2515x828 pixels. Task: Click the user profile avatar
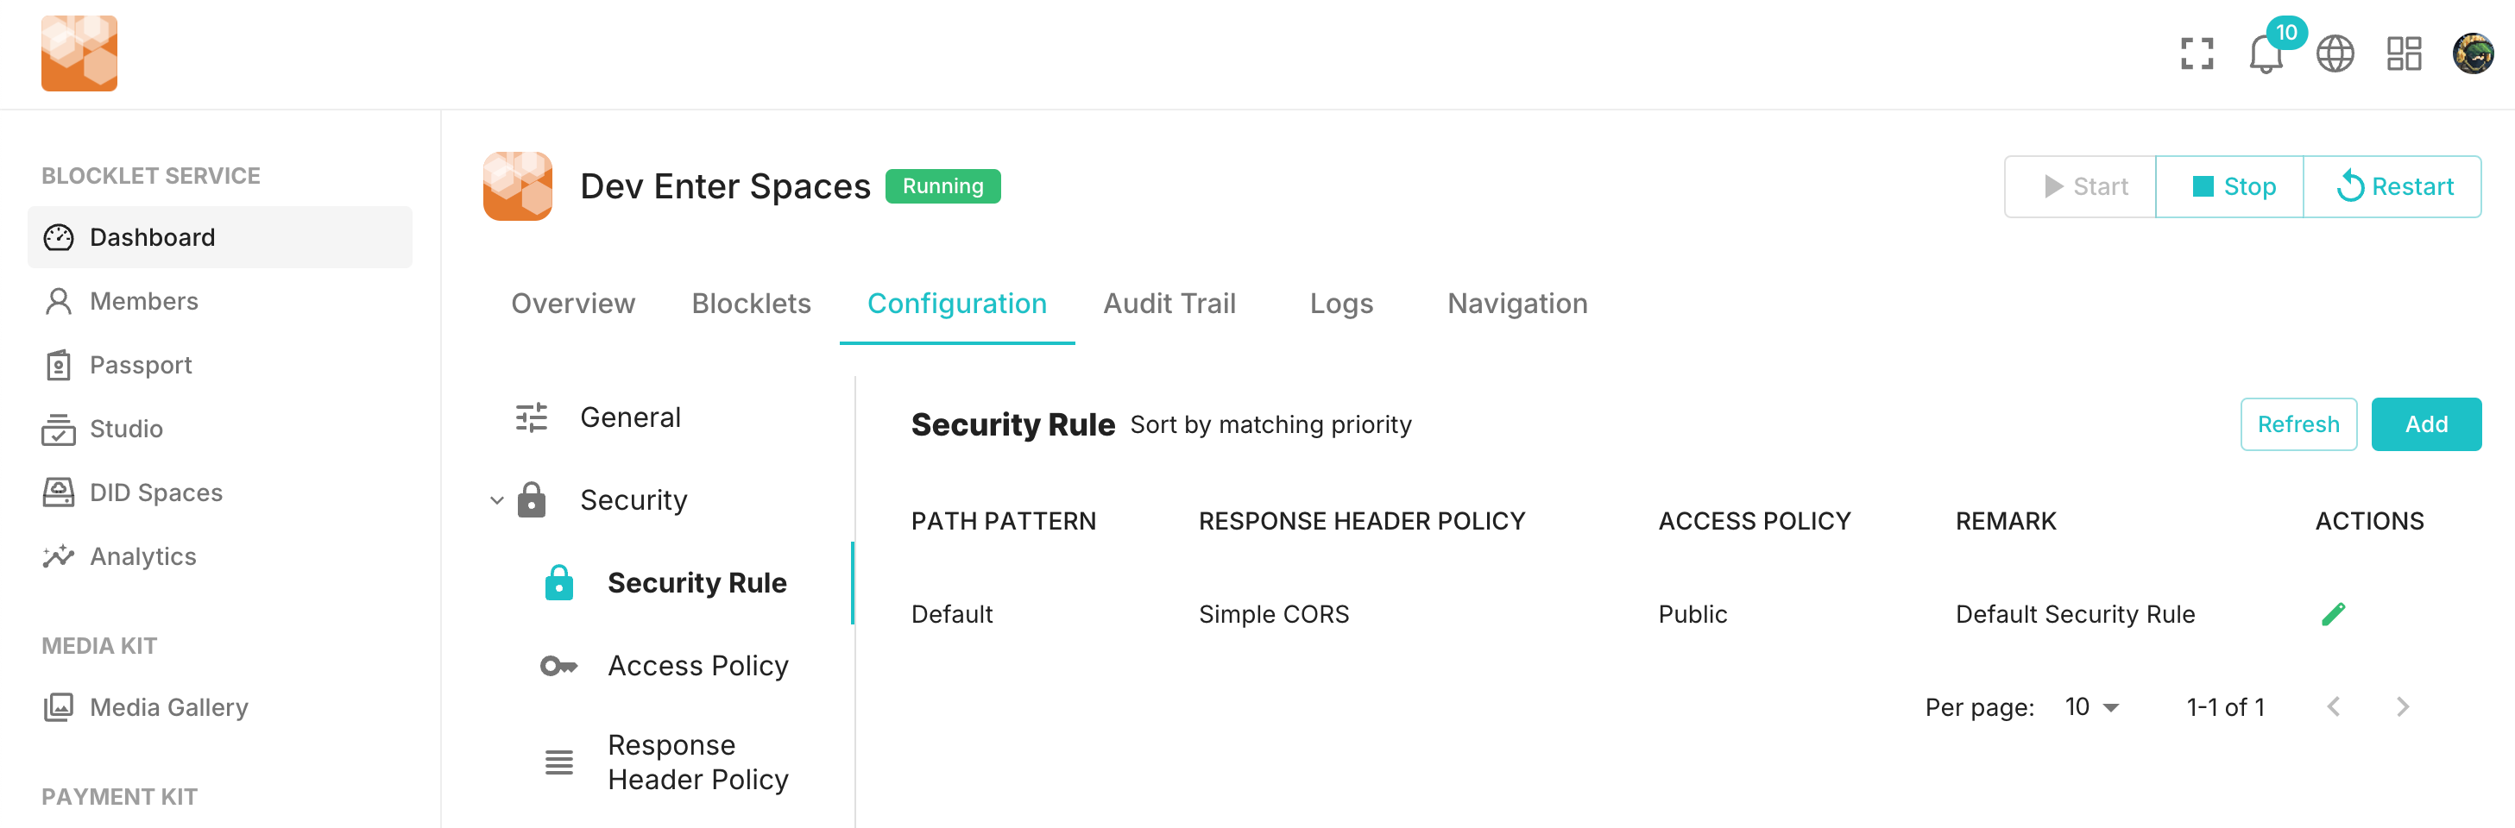pyautogui.click(x=2472, y=53)
